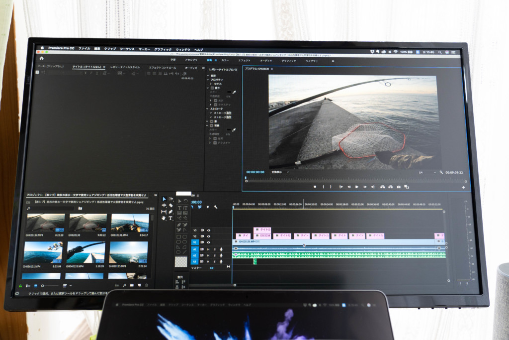509x340 pixels.
Task: Click Mark In bracket button
Action: coord(323,187)
